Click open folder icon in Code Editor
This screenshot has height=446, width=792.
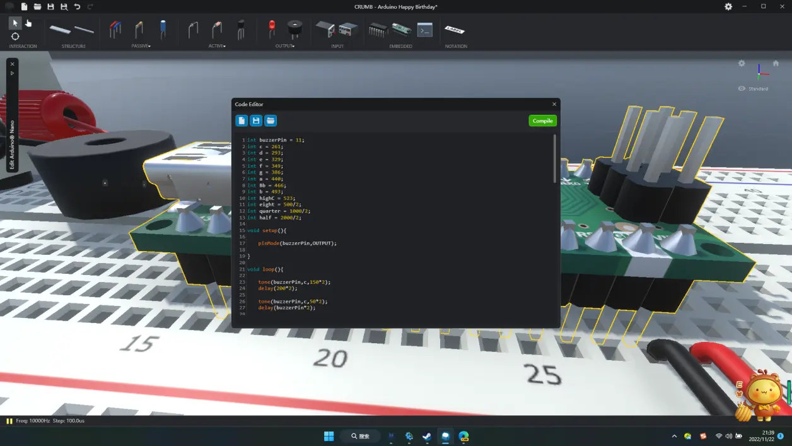coord(271,120)
